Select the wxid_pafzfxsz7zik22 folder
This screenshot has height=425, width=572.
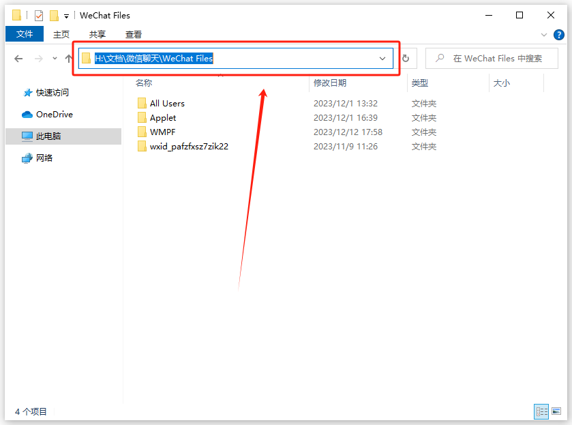click(x=189, y=147)
